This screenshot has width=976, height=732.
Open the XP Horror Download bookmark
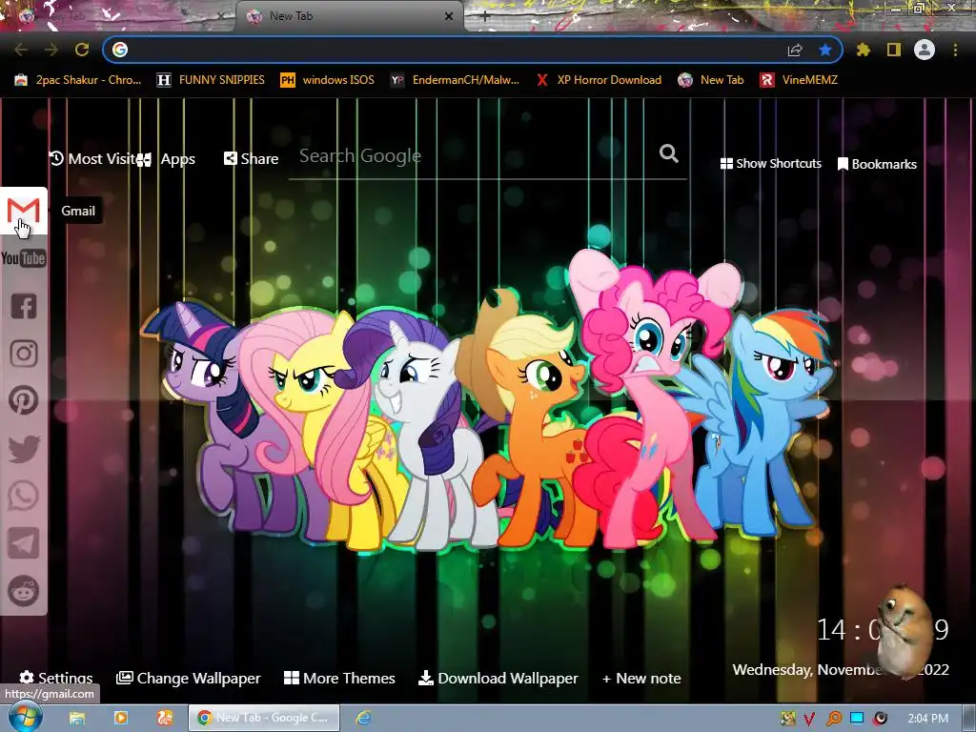[x=599, y=80]
